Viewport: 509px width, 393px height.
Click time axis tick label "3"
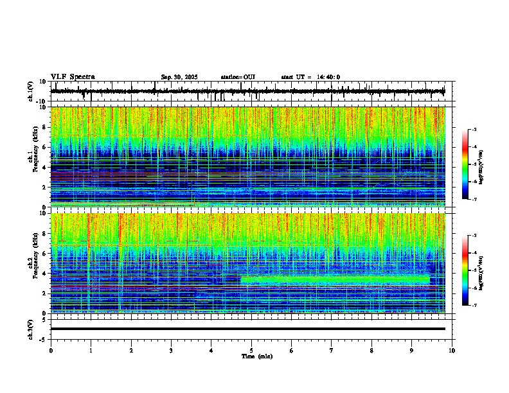171,351
